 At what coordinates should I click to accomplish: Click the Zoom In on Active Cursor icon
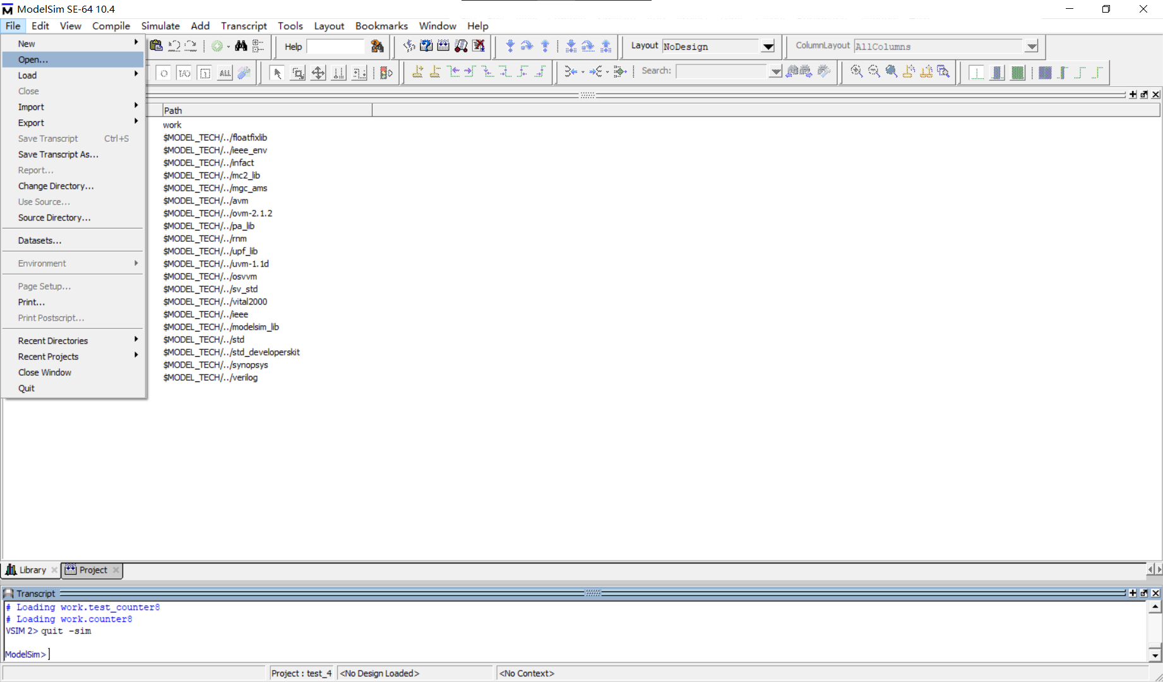click(909, 71)
